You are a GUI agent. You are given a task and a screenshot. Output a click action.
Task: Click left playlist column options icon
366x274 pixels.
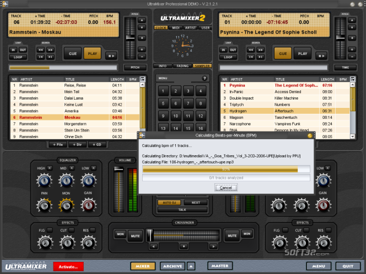(142, 79)
